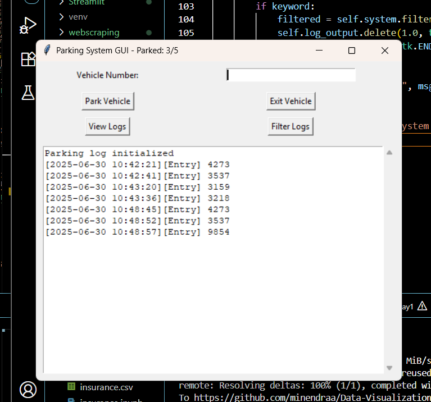Click log entry at 10:42:21 for 4273
Screen dimensions: 431x402
tap(137, 165)
